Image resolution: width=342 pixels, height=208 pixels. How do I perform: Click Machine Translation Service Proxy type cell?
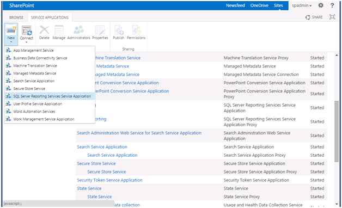point(256,58)
